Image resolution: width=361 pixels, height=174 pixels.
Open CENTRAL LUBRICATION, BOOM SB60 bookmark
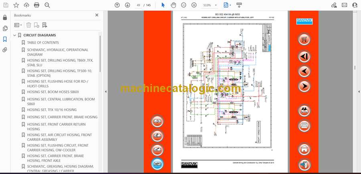tap(61, 102)
